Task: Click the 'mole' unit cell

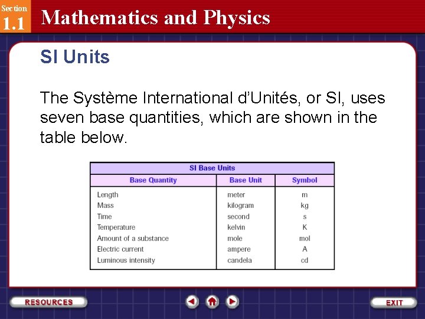Action: point(235,239)
